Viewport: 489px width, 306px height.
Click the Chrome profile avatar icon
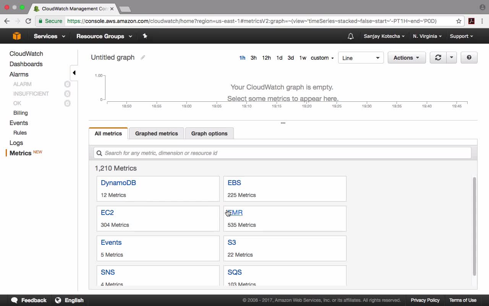pos(482,7)
